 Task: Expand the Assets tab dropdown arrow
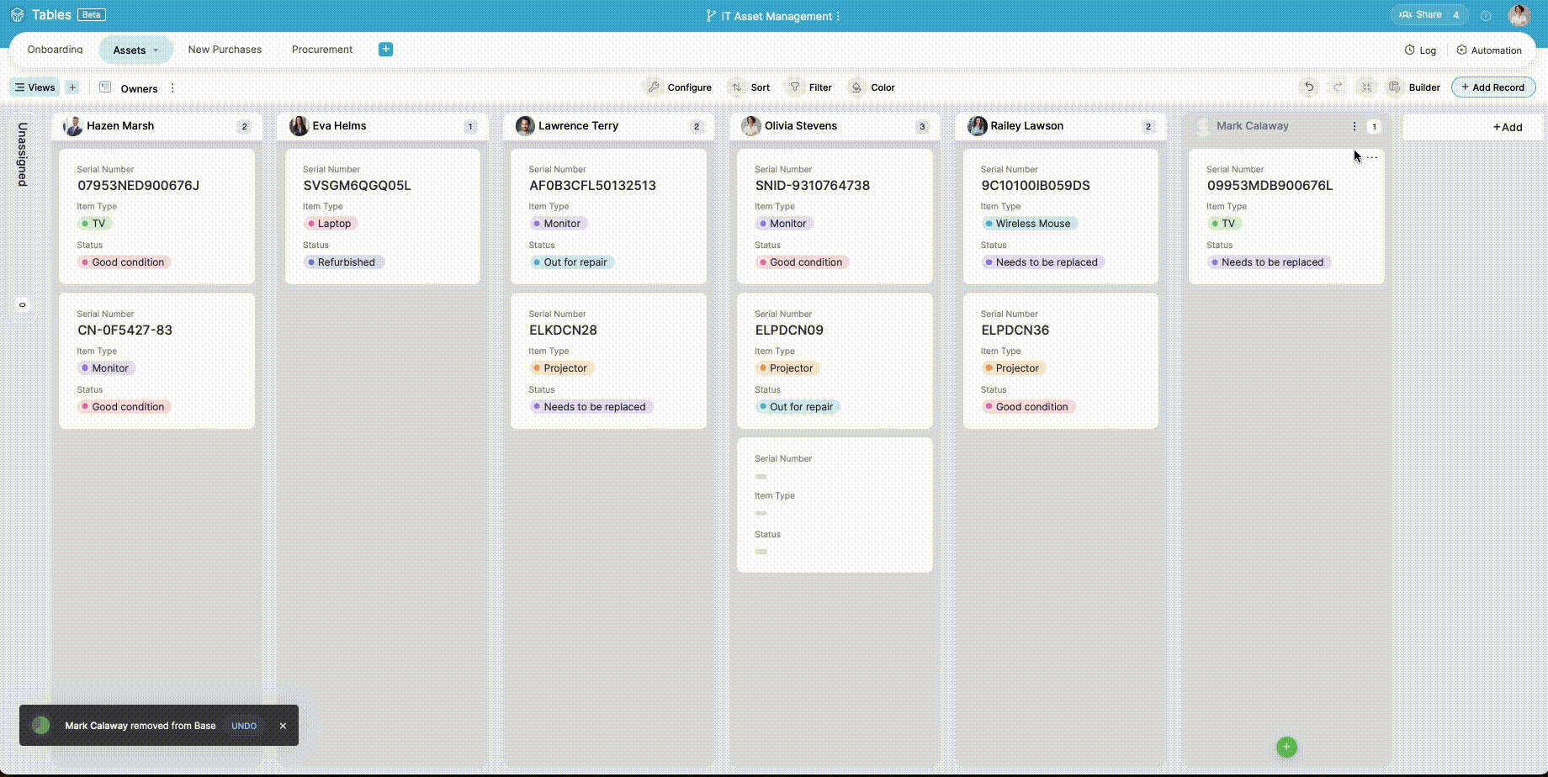[156, 50]
